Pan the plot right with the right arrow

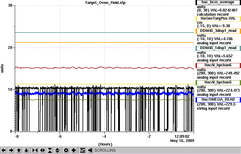point(11,150)
